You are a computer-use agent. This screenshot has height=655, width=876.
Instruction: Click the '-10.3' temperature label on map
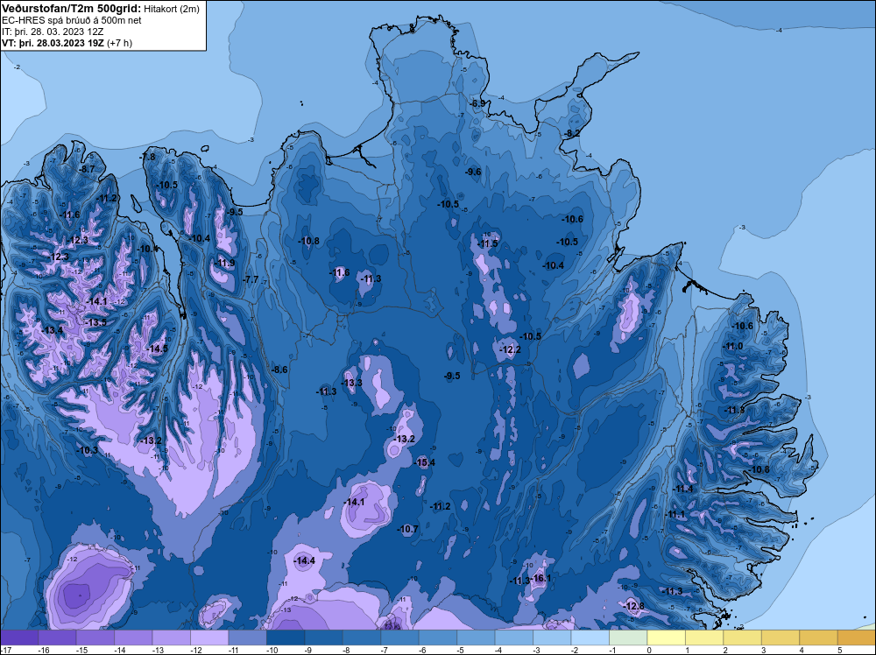(x=88, y=450)
